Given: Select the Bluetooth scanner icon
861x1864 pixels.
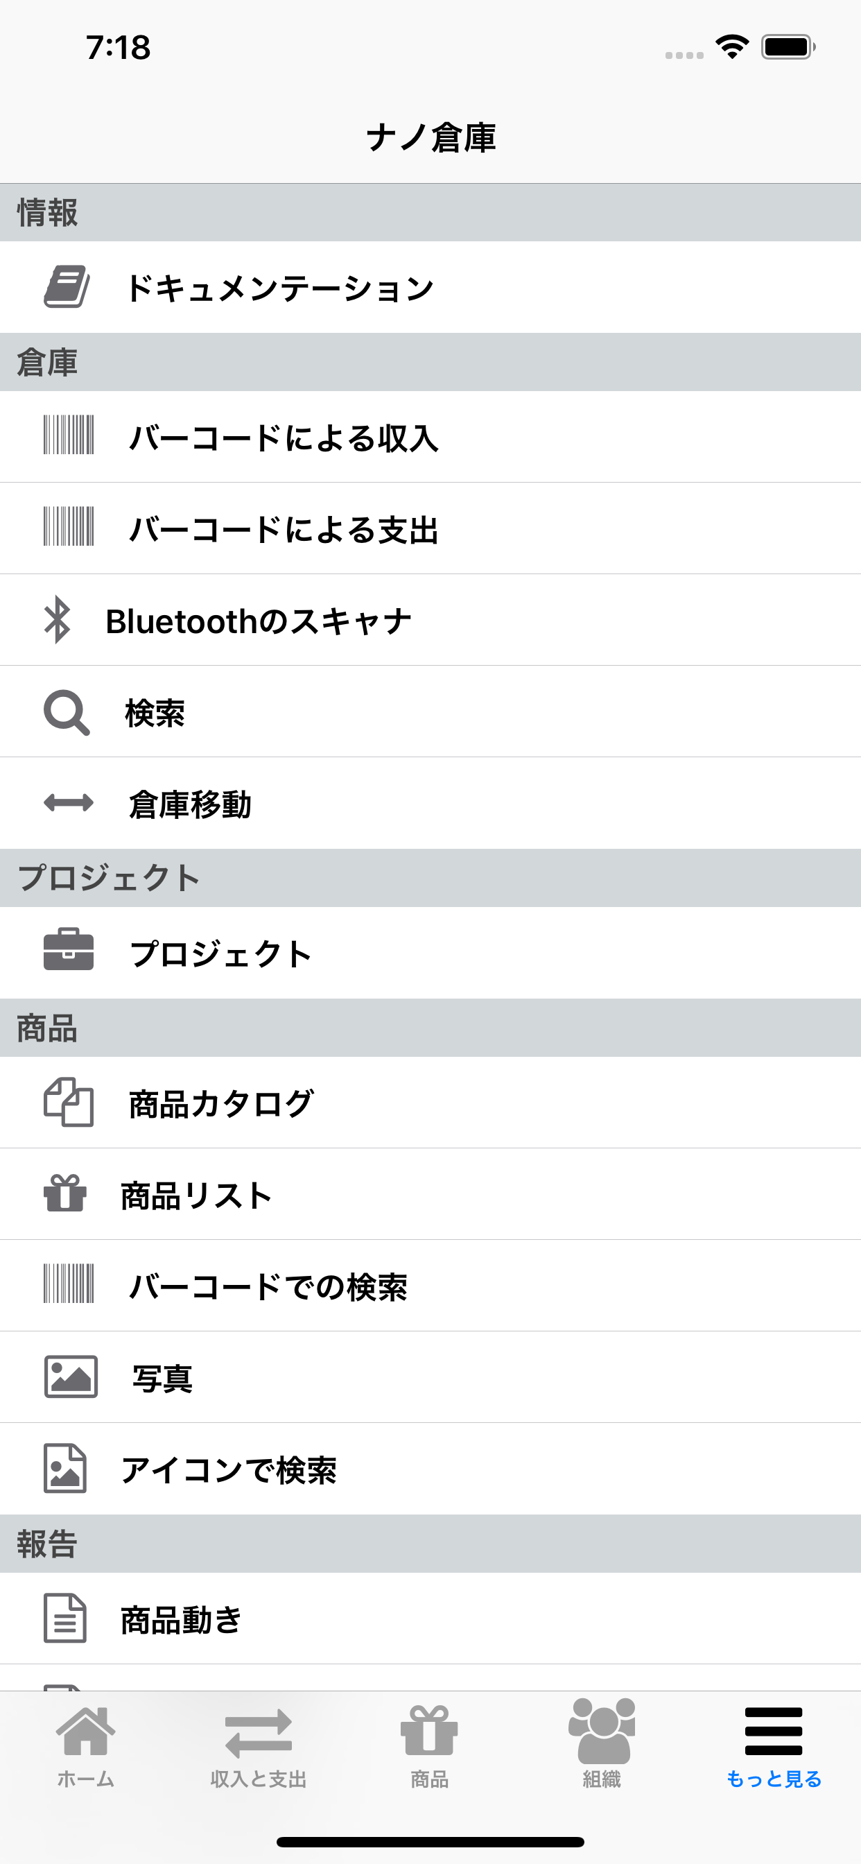Looking at the screenshot, I should tap(57, 619).
